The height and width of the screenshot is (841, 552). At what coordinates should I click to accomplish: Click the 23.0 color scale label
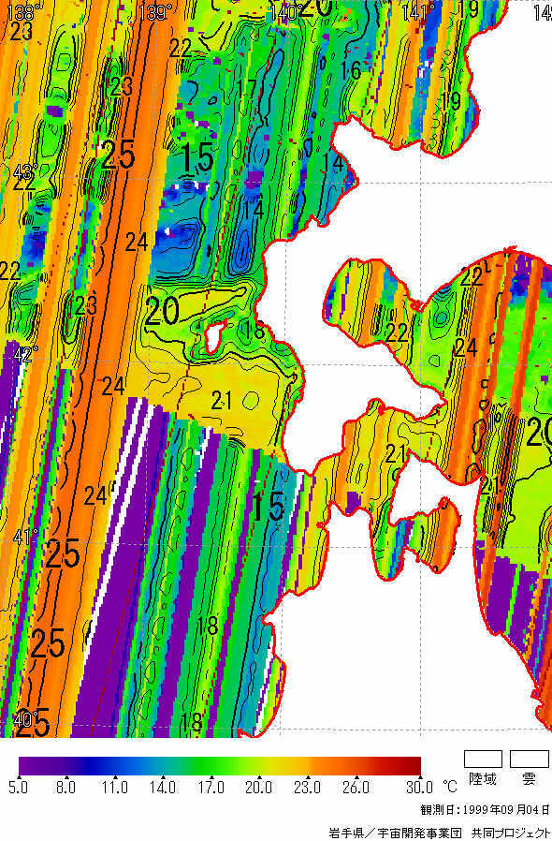pos(307,788)
